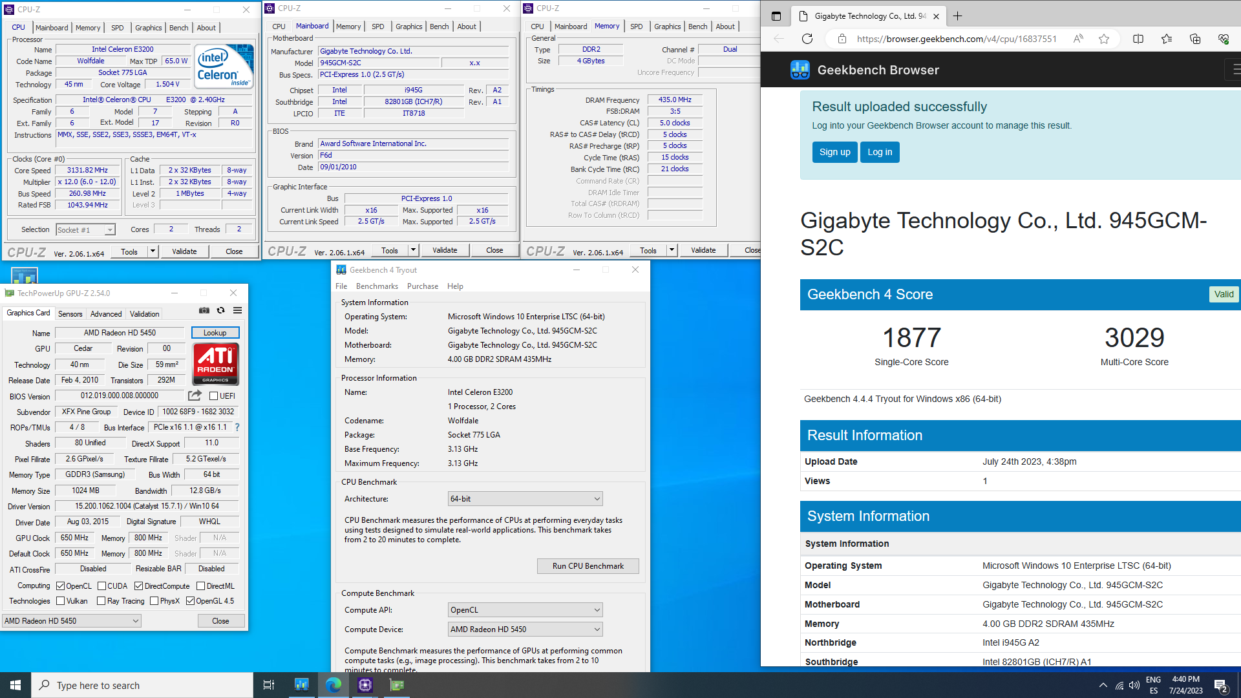Click the Edge browser essentials heart icon
This screenshot has width=1241, height=698.
point(1224,39)
